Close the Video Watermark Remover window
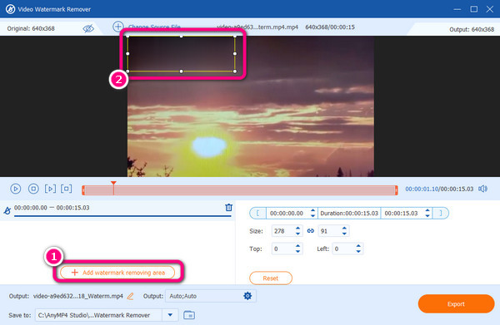 click(x=490, y=9)
